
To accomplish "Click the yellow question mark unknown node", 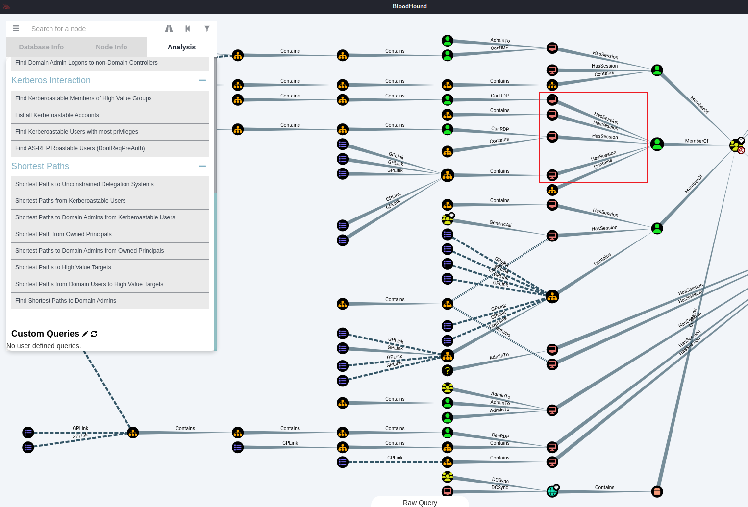I will 447,370.
